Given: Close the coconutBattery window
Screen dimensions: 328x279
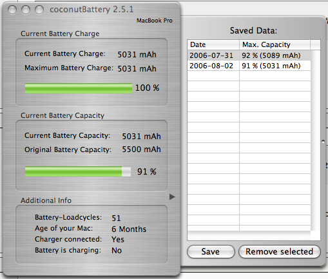Looking at the screenshot, I should [12, 10].
